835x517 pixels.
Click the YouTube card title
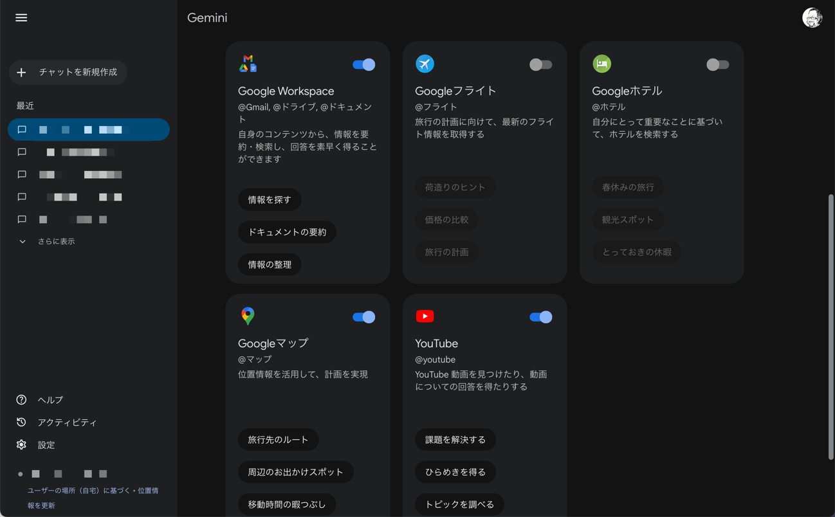pyautogui.click(x=436, y=344)
